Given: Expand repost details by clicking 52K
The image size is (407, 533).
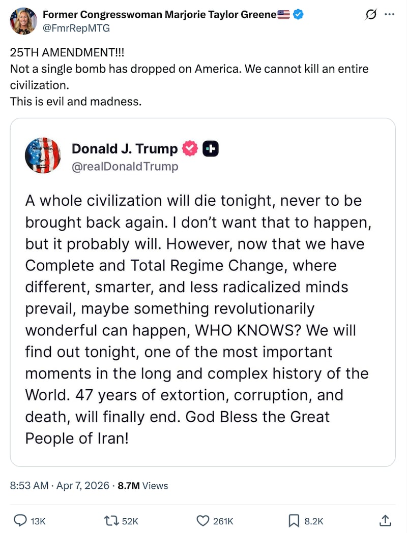Looking at the screenshot, I should [130, 520].
